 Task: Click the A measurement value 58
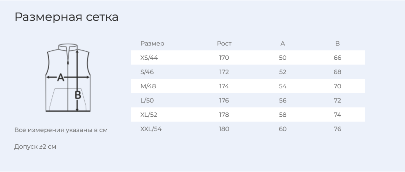coord(283,115)
